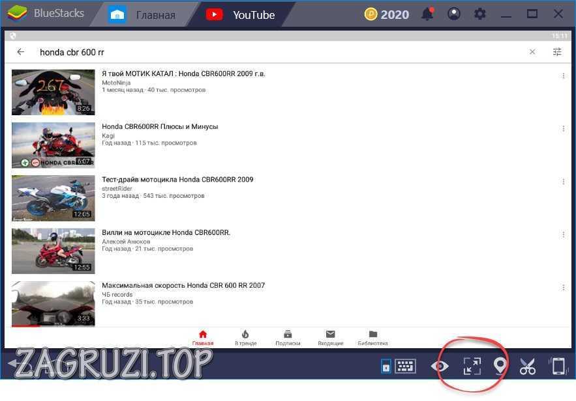576x401 pixels.
Task: Go back with the search bar arrow
Action: pyautogui.click(x=21, y=52)
